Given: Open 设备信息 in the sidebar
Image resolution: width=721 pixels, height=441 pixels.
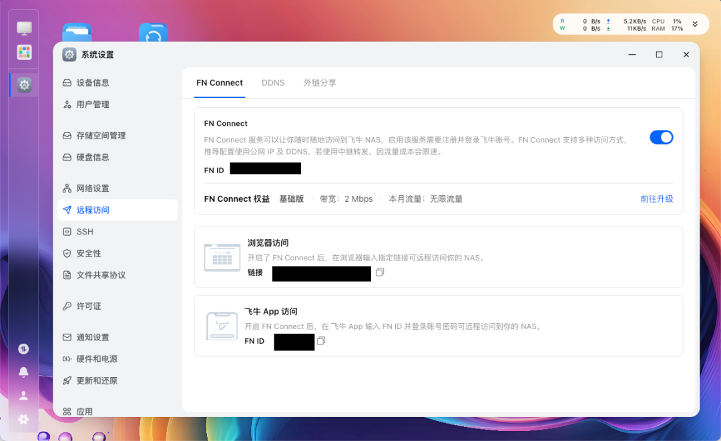Looking at the screenshot, I should pyautogui.click(x=117, y=83).
